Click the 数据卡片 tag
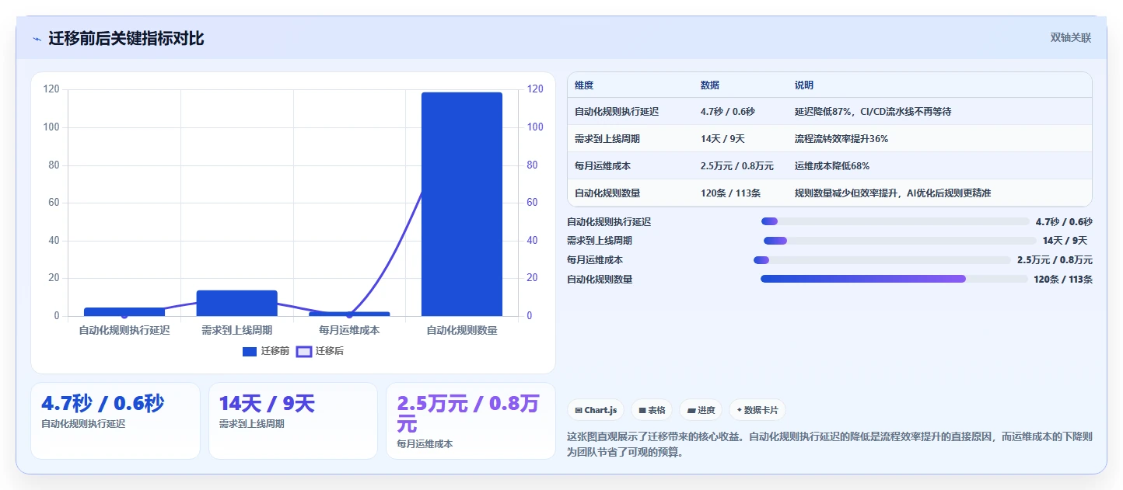The image size is (1123, 490). pos(757,410)
